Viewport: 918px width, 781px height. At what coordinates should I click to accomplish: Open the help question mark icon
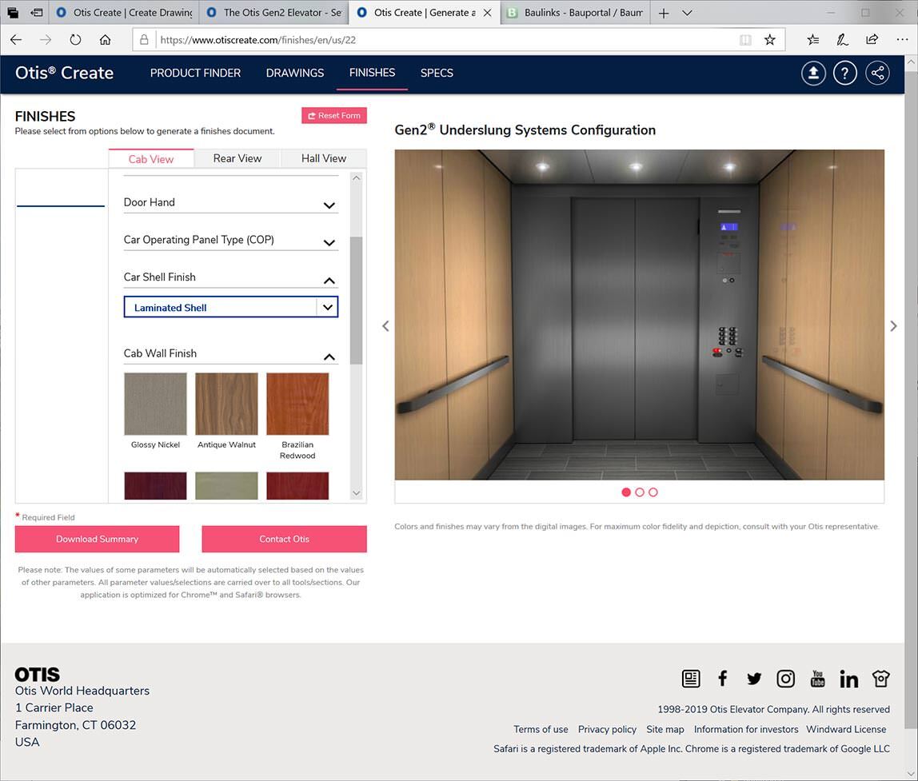(844, 74)
